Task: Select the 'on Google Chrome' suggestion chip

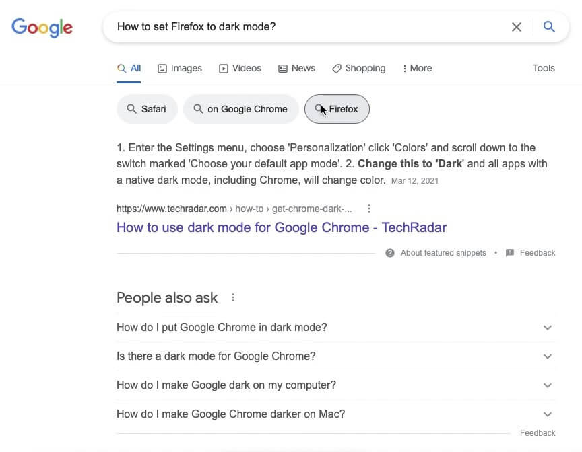Action: click(x=240, y=109)
